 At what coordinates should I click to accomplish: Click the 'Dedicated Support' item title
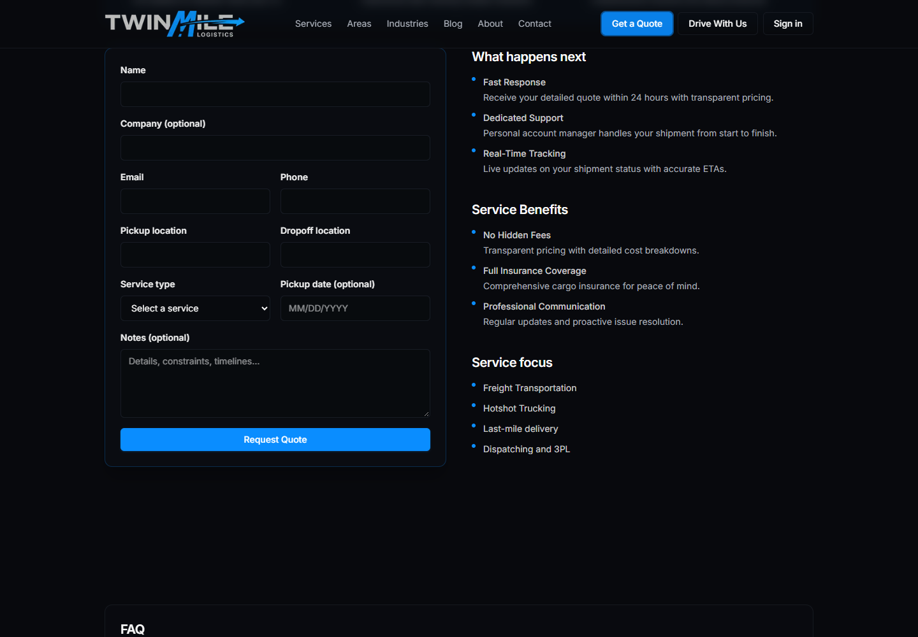click(523, 118)
